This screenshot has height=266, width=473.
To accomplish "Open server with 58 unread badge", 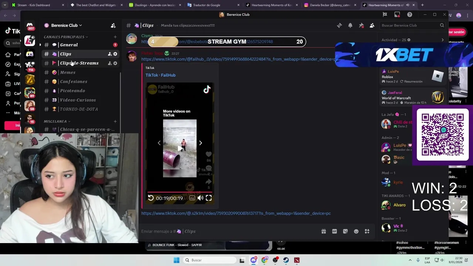I will (x=30, y=105).
